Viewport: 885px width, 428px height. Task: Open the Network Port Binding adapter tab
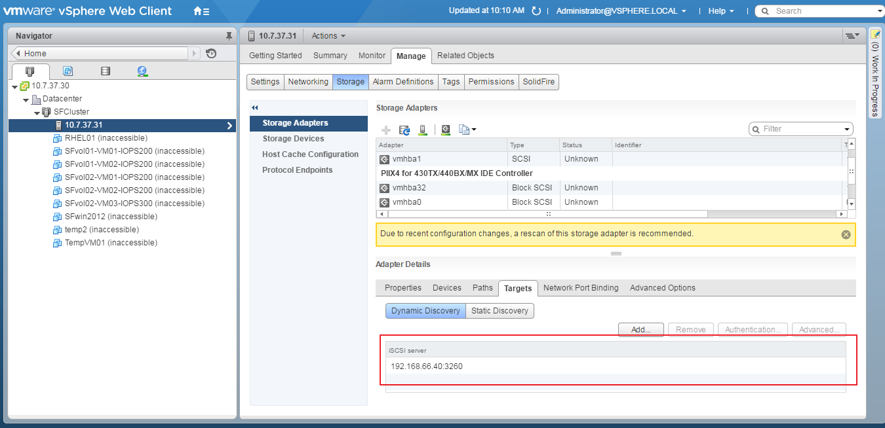[581, 288]
